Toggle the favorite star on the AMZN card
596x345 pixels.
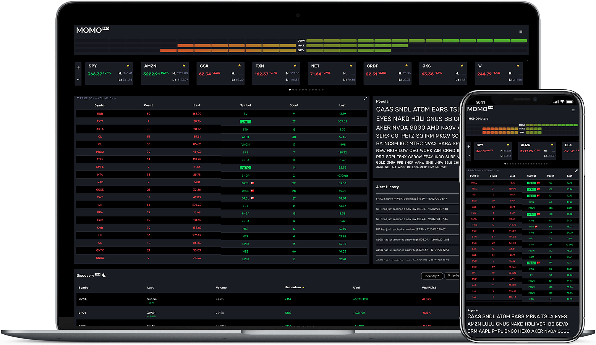183,65
